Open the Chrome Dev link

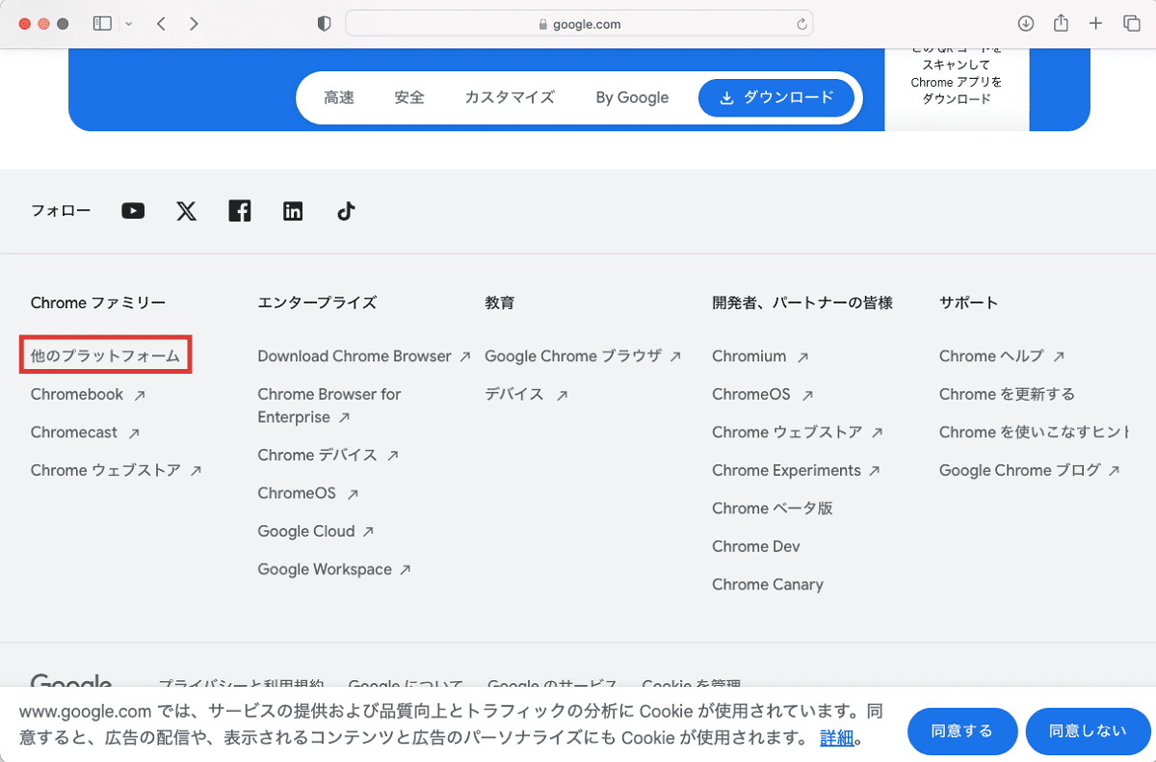tap(756, 546)
